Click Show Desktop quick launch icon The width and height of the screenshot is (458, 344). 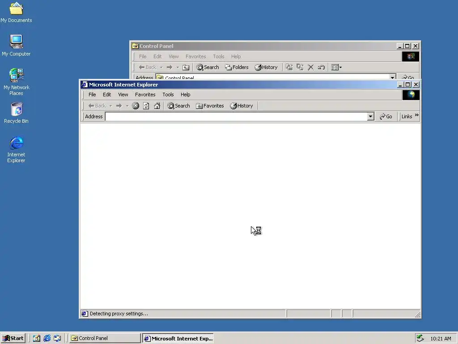tap(37, 338)
